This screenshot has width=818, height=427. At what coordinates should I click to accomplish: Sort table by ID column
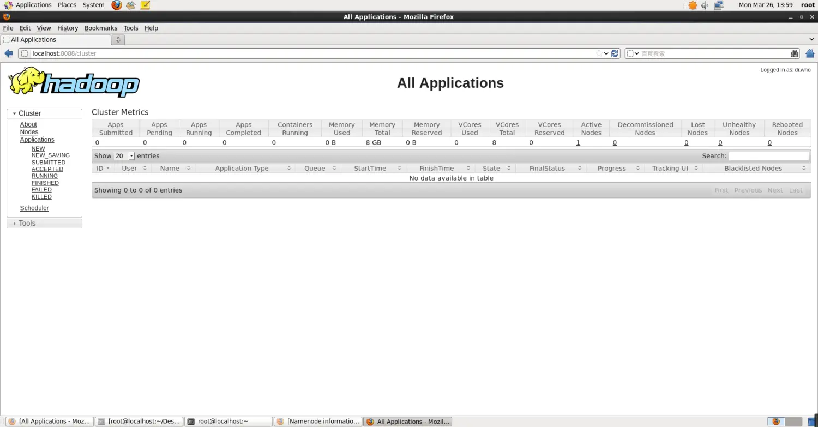103,169
